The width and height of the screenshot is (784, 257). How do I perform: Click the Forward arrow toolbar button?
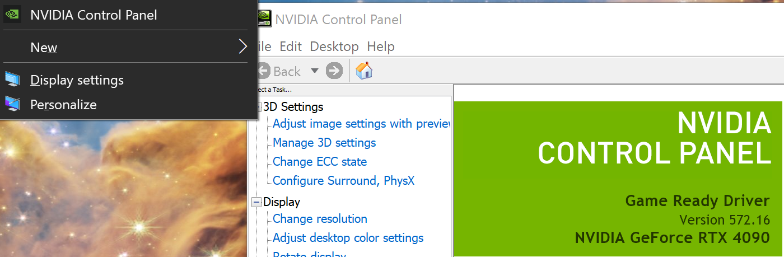[334, 71]
